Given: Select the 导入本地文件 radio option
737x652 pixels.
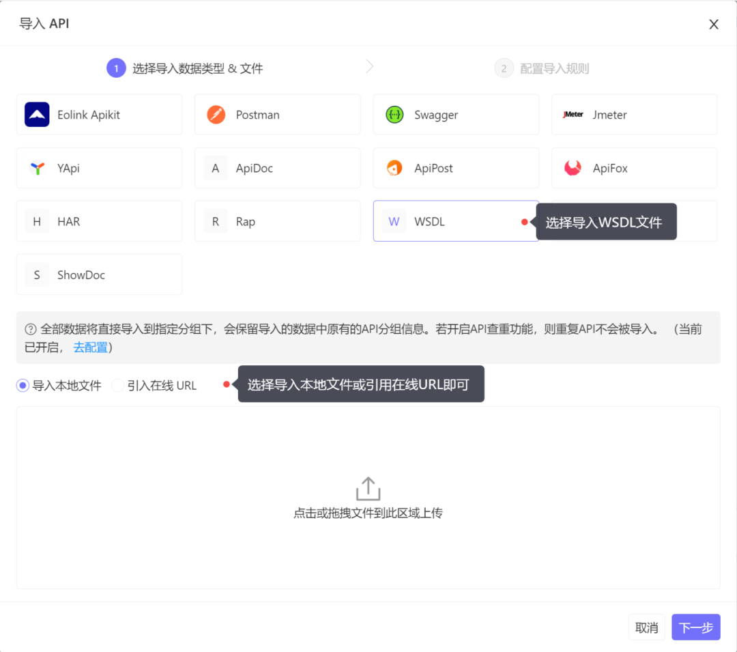Looking at the screenshot, I should 59,386.
